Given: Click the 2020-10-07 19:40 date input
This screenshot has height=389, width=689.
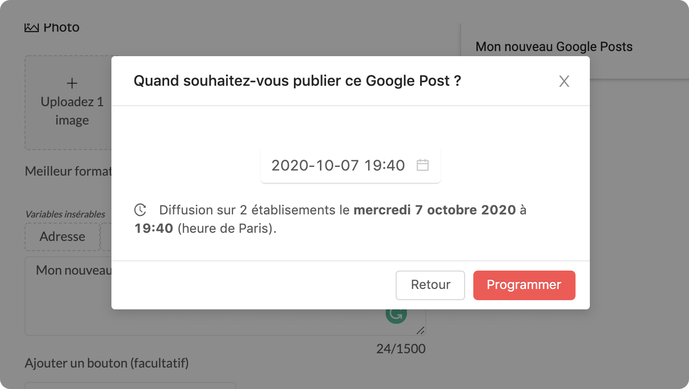Looking at the screenshot, I should coord(338,165).
